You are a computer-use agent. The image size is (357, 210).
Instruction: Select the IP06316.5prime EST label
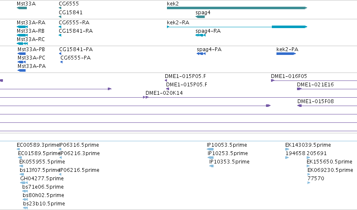tap(79, 145)
